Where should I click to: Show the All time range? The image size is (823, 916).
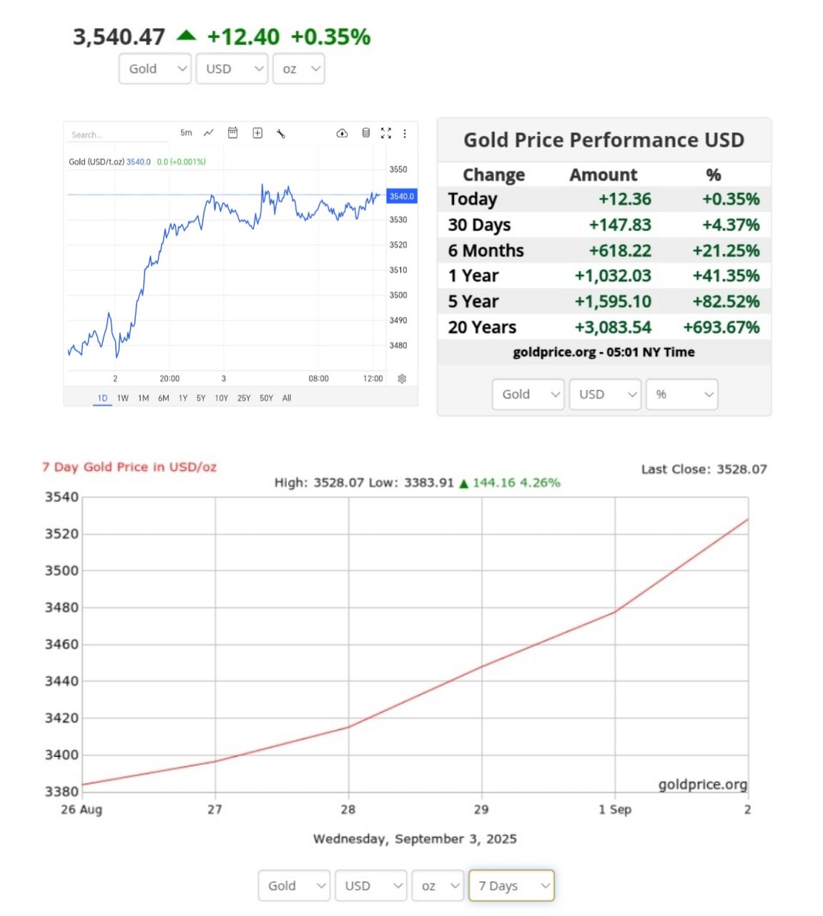[x=287, y=399]
